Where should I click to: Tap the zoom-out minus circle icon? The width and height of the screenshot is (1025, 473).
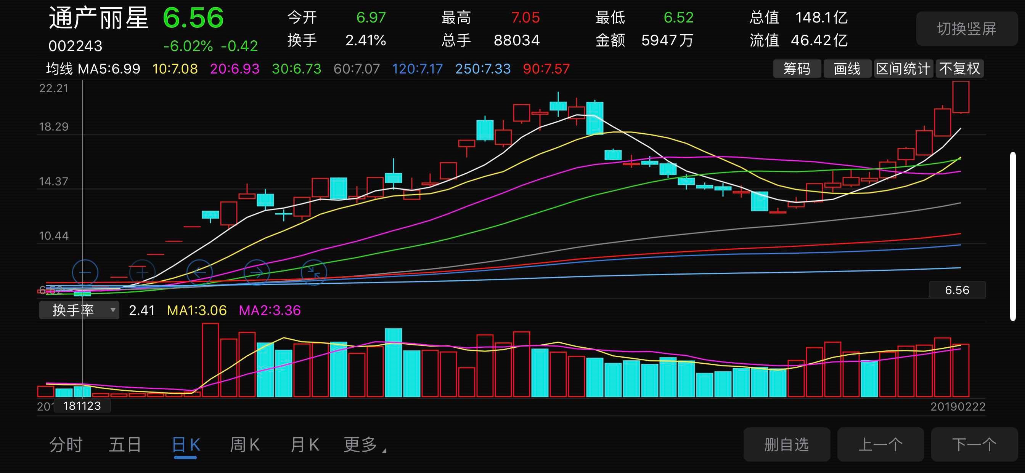pos(85,273)
